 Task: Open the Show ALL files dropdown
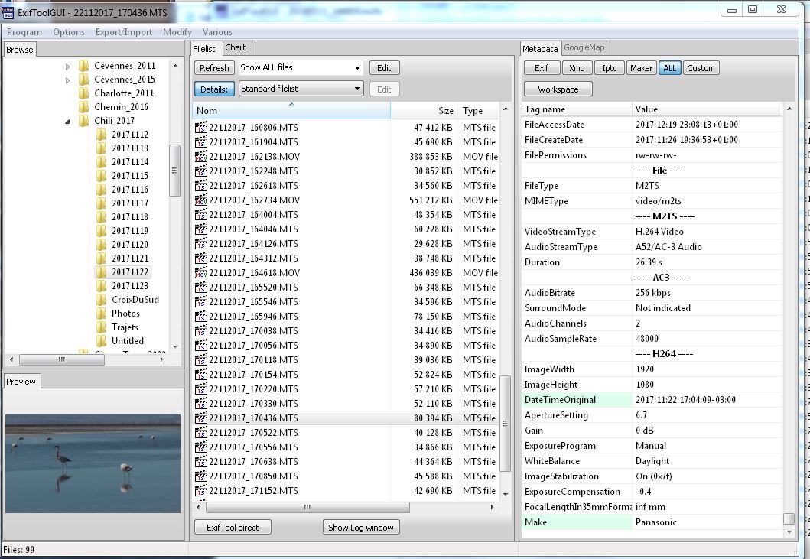[x=301, y=68]
